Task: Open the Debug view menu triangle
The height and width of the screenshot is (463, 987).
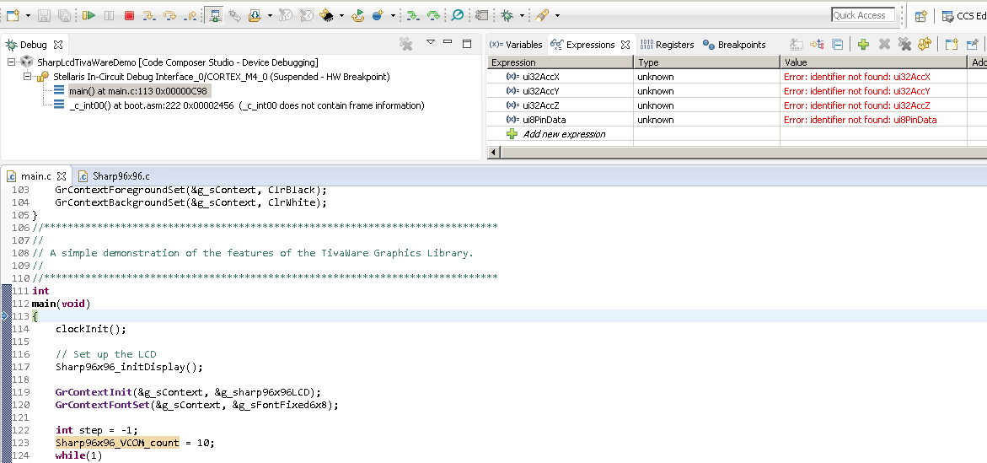Action: pos(431,42)
